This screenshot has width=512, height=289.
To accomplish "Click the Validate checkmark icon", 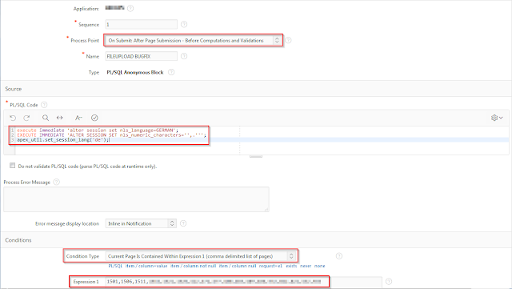I will point(94,118).
